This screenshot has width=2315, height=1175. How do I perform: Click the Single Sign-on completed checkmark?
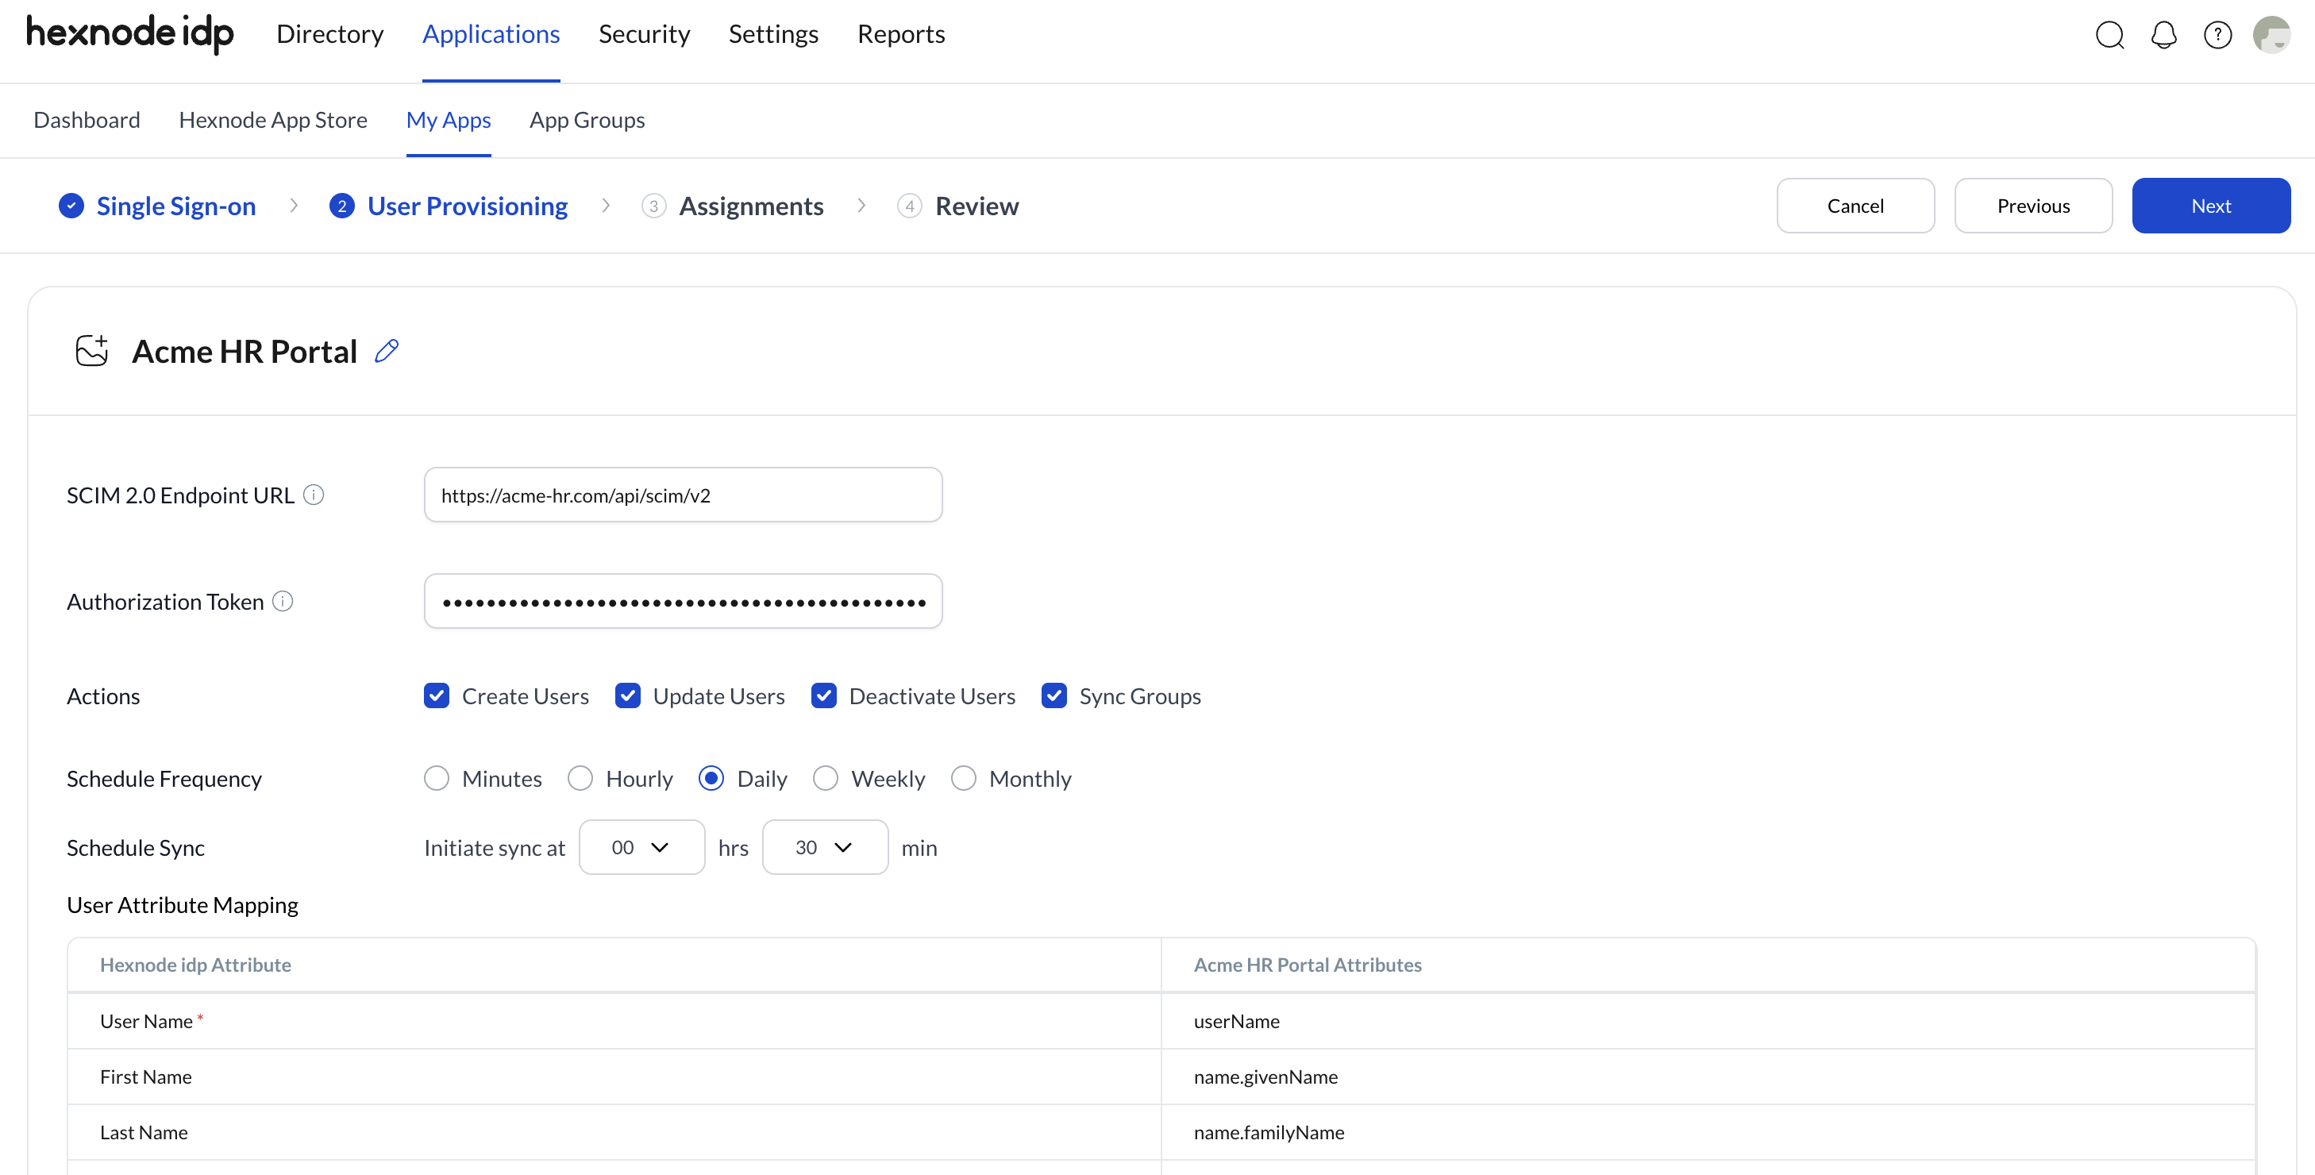(71, 206)
